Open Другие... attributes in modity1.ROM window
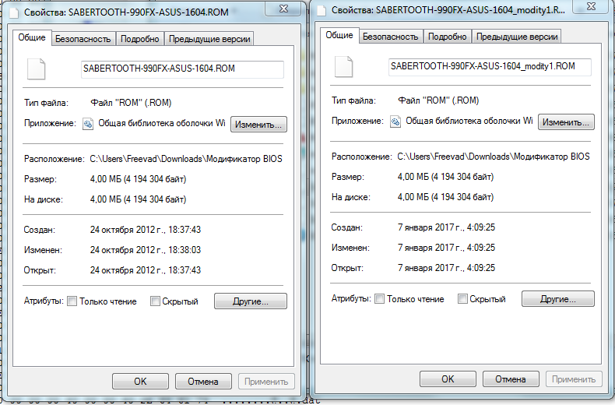This screenshot has width=615, height=405. pyautogui.click(x=557, y=299)
